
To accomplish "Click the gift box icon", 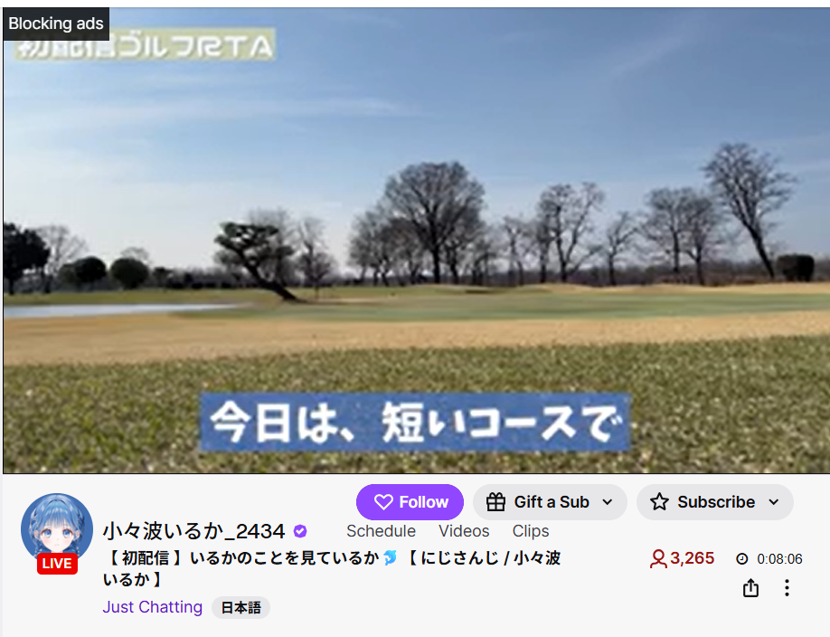I will (x=495, y=501).
